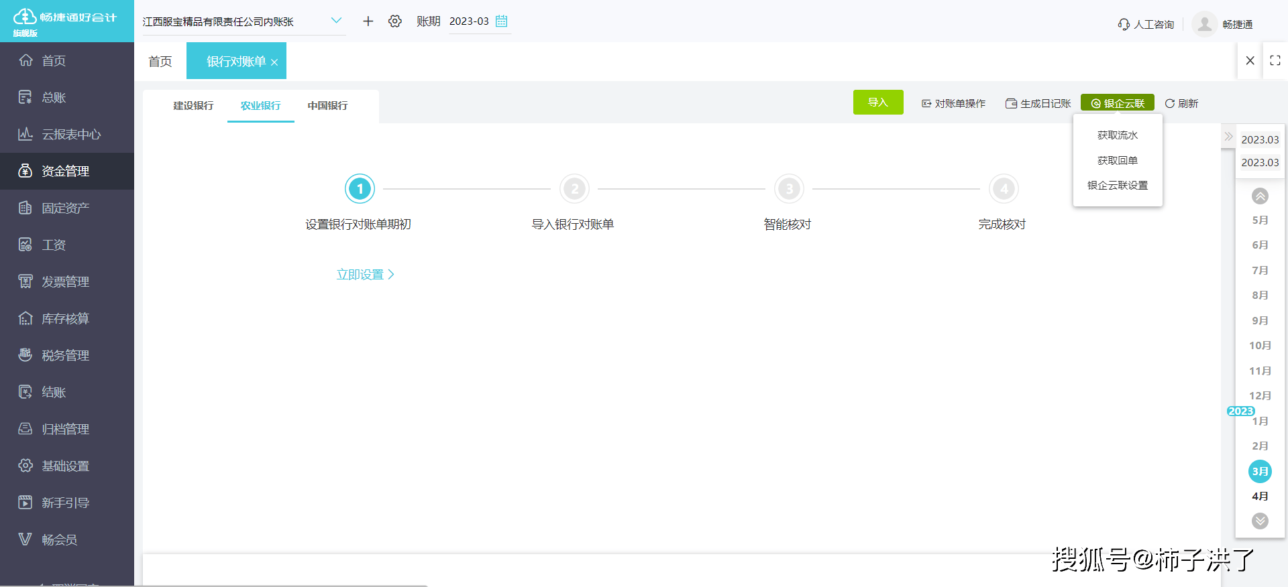Viewport: 1288px width, 587px height.
Task: Open the 对账单操作 dropdown
Action: (953, 103)
